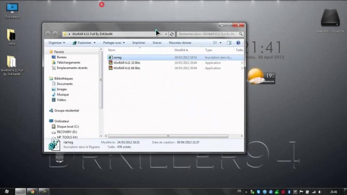Go forward with the Explorer forward arrow
This screenshot has width=347, height=195.
[x=55, y=34]
